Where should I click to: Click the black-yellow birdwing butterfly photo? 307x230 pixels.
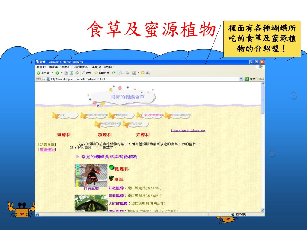91,203
